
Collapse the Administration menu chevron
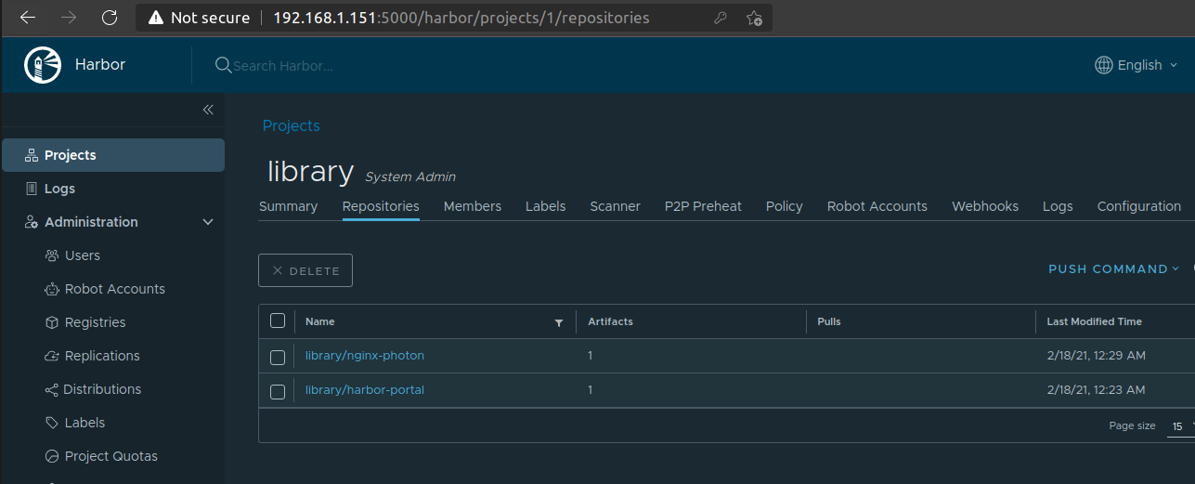click(208, 222)
